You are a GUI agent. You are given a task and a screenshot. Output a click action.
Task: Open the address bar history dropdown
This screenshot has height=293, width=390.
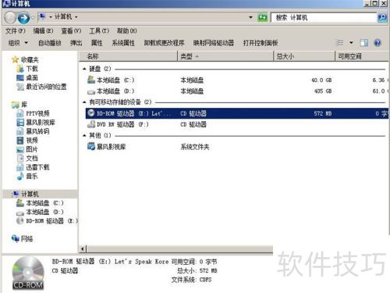pos(250,17)
